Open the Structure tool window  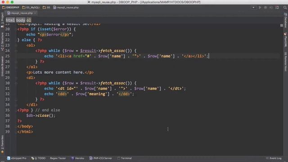pyautogui.click(x=2, y=42)
